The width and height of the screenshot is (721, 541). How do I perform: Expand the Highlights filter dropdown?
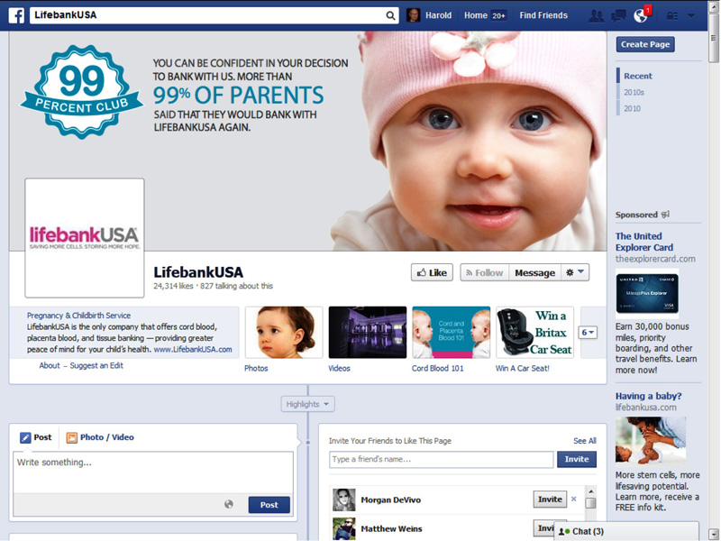coord(308,404)
